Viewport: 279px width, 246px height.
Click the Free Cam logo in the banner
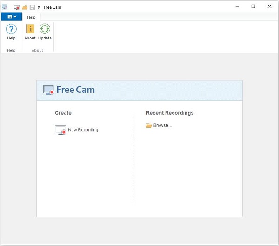click(x=69, y=90)
